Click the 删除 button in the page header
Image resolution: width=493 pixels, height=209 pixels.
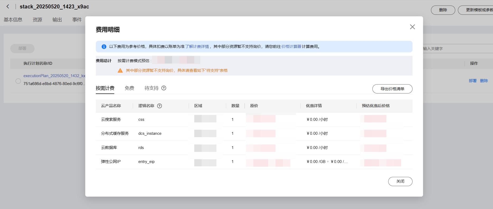(443, 10)
